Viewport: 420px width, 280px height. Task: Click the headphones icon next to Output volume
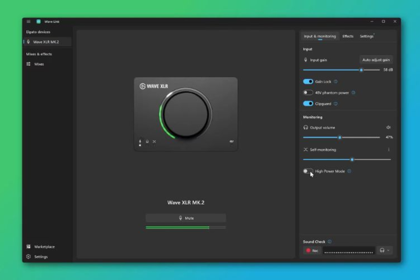(x=306, y=127)
